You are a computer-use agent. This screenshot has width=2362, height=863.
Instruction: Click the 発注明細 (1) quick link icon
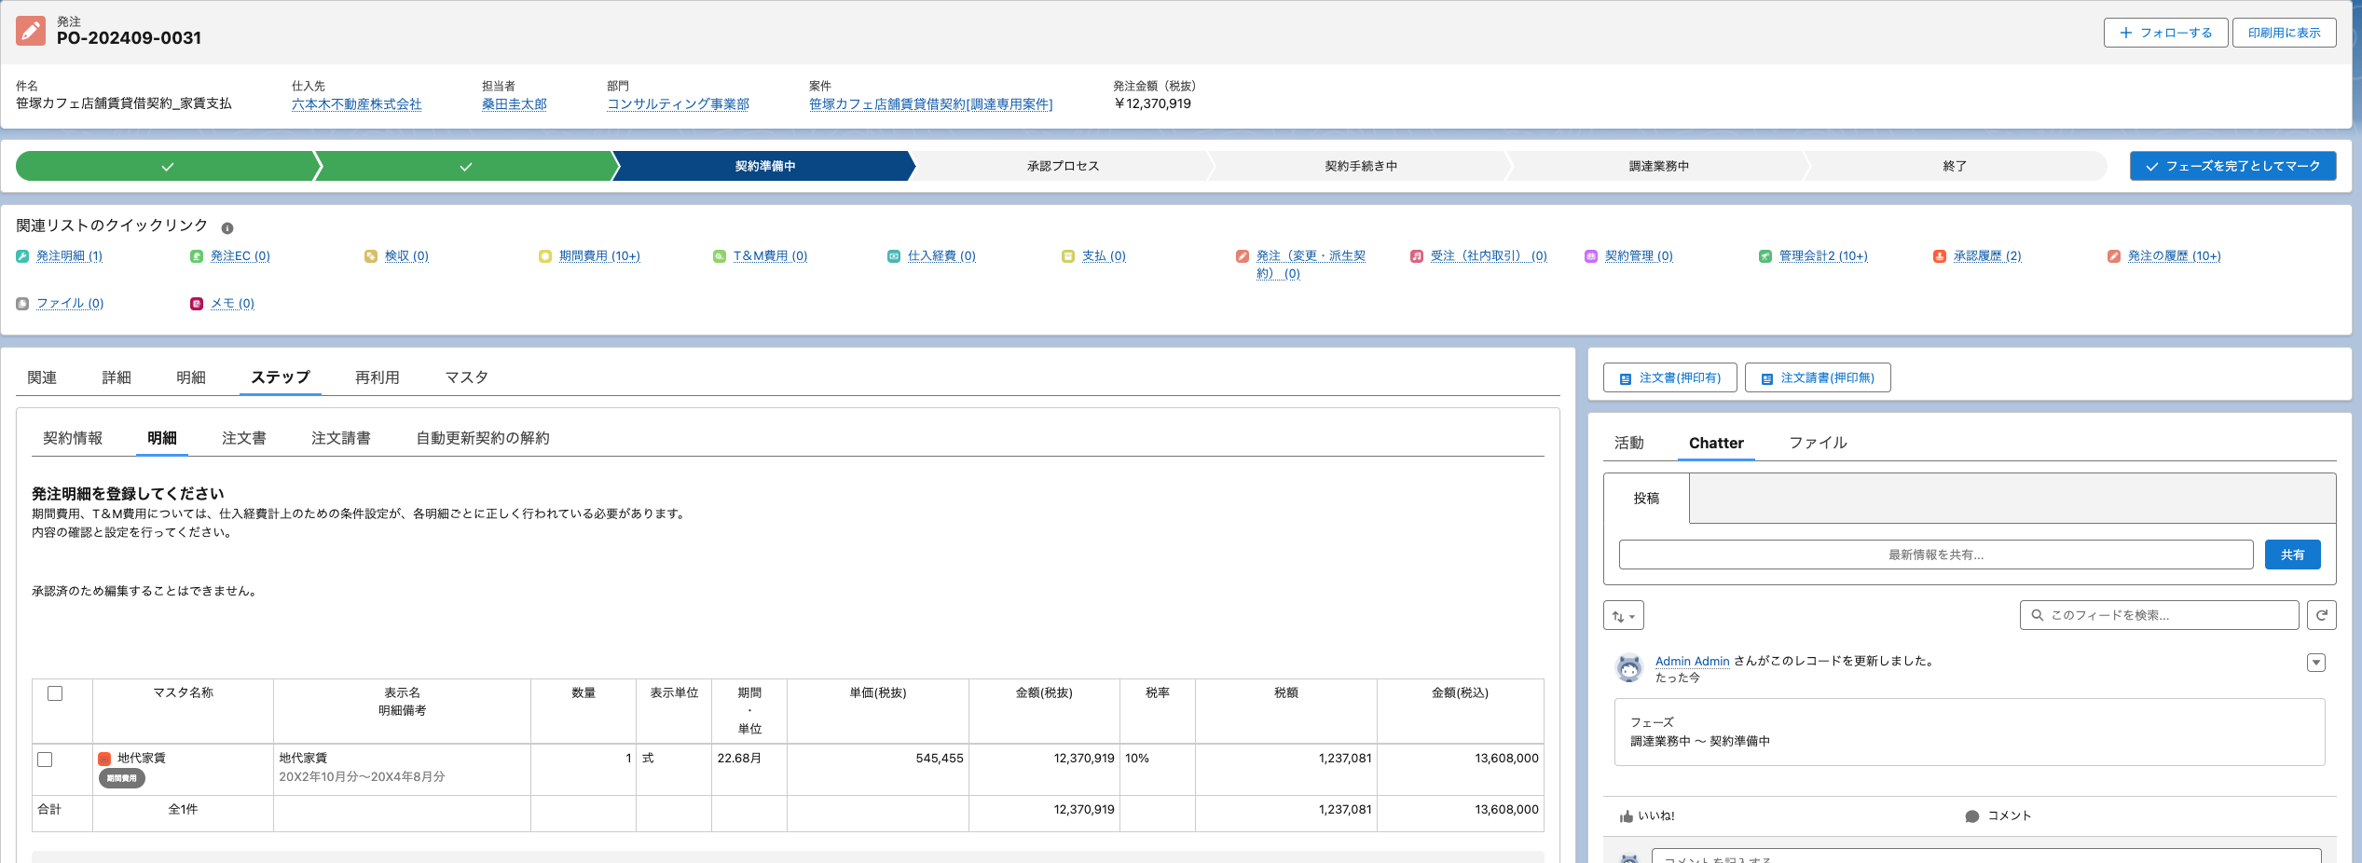[22, 256]
